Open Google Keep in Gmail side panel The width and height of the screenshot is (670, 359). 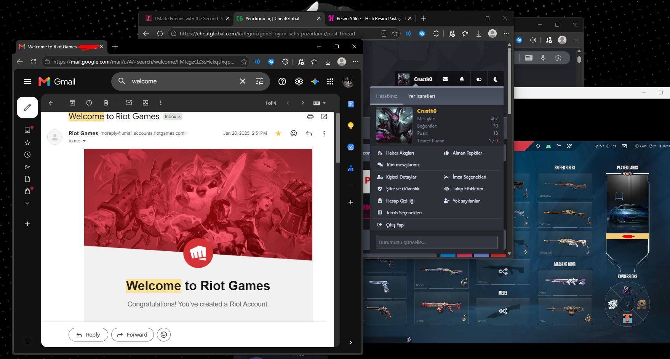coord(351,126)
